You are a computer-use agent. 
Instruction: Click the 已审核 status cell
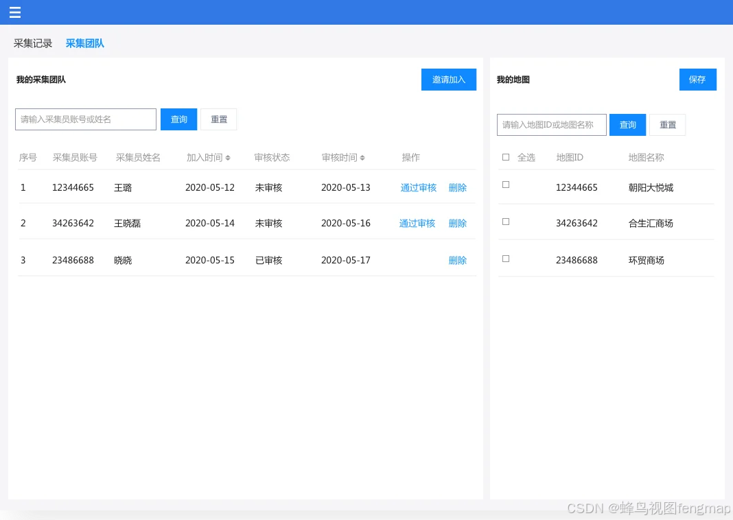tap(269, 260)
